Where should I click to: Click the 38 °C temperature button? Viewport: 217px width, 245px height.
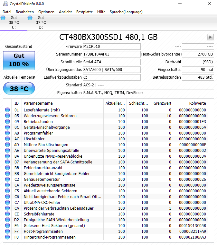(x=19, y=89)
